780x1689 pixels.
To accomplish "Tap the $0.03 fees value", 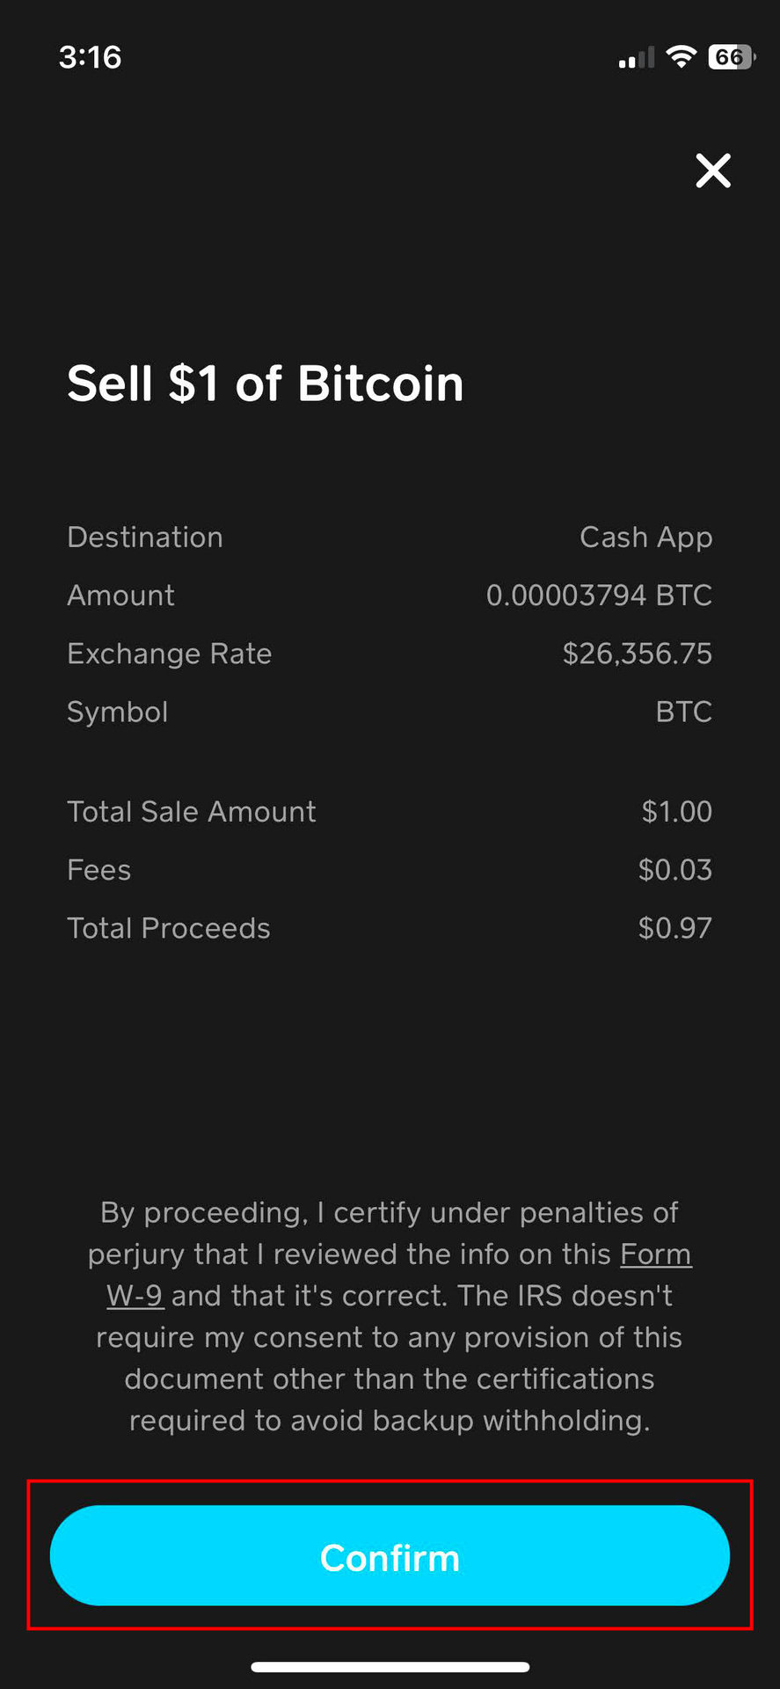I will tap(674, 870).
